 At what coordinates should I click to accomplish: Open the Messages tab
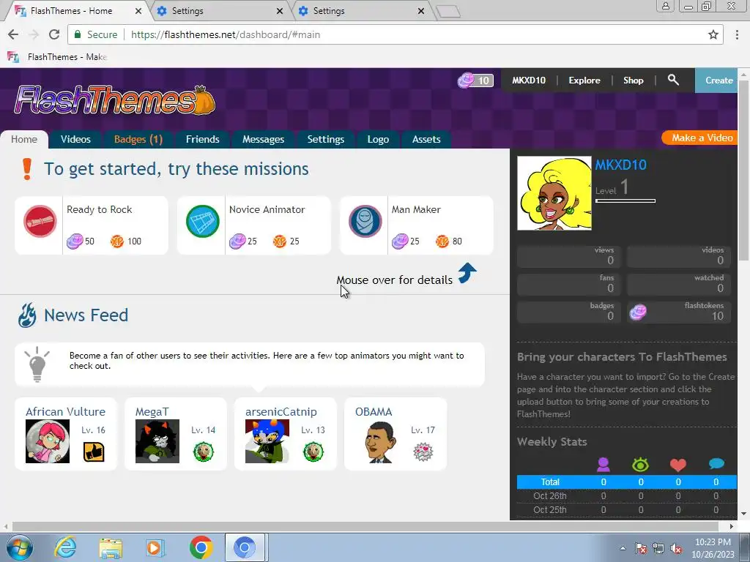click(x=263, y=139)
